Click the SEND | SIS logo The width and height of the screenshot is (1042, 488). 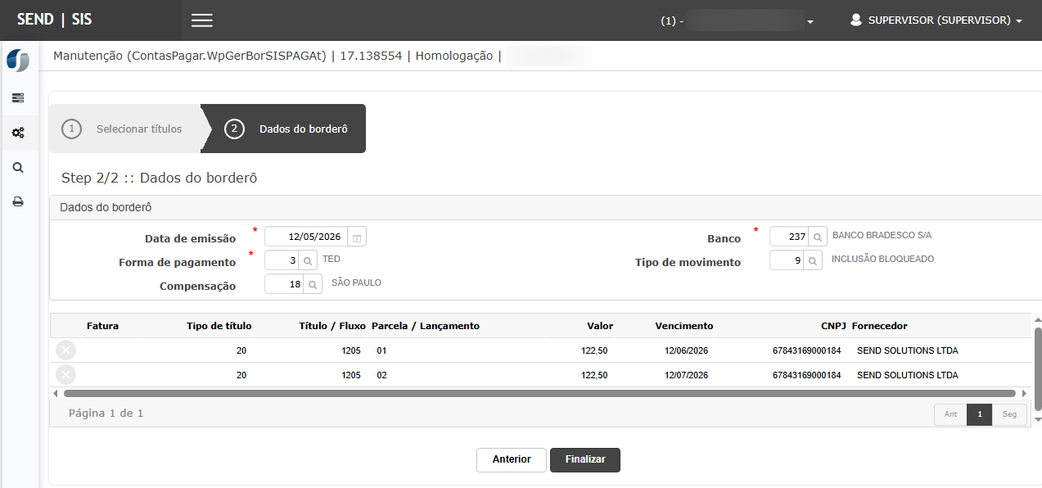(x=54, y=20)
